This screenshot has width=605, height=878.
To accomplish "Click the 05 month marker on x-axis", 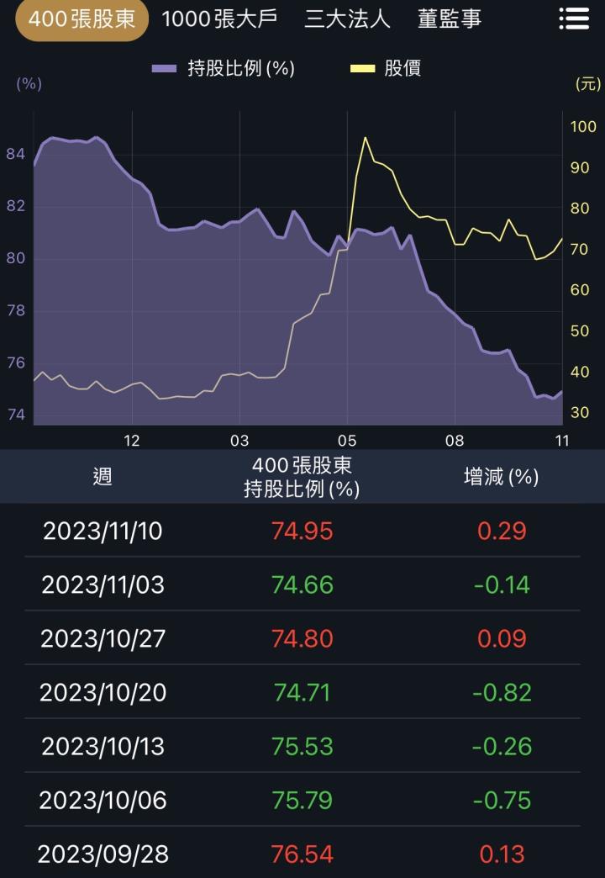I will 347,440.
